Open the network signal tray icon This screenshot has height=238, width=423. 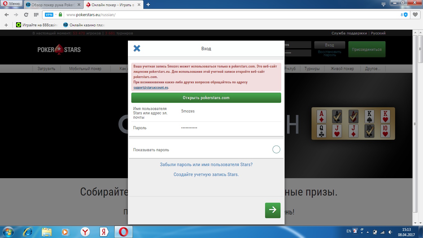[382, 232]
